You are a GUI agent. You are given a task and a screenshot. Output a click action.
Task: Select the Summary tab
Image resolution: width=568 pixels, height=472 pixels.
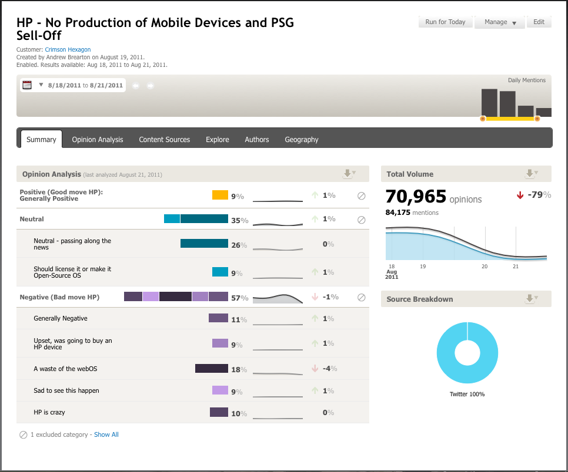coord(41,139)
